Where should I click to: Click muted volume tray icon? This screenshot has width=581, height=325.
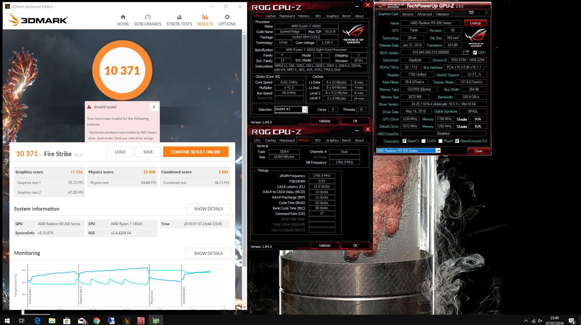540,321
